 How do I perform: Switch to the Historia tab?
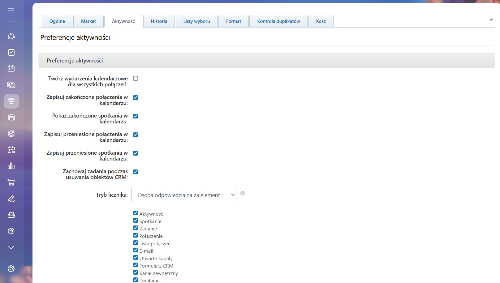(159, 21)
